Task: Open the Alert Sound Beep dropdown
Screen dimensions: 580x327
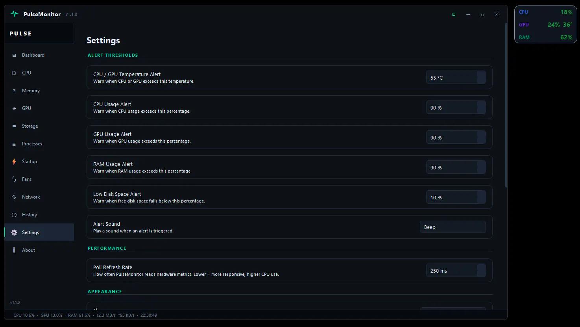Action: pos(453,227)
